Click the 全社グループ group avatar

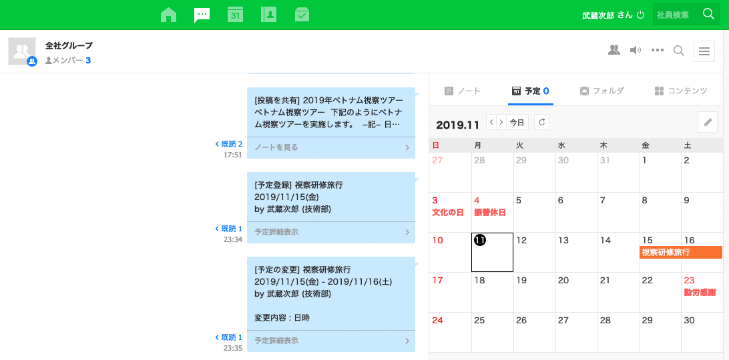click(22, 51)
